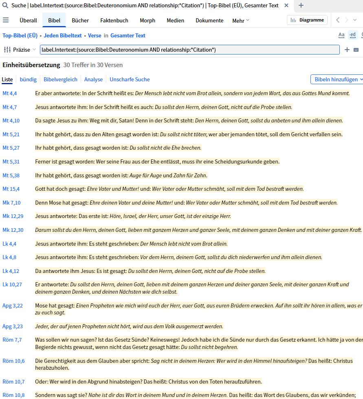The width and height of the screenshot is (363, 399).
Task: Expand the Mehr menu
Action: (x=241, y=21)
